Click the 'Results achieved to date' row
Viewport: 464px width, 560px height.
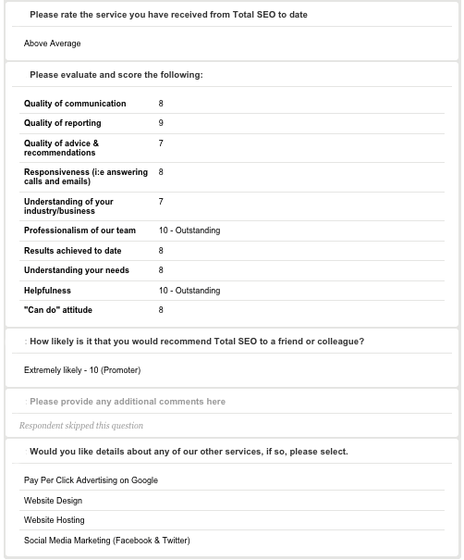[x=232, y=251]
